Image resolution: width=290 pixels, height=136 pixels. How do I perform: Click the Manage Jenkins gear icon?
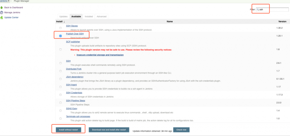[2, 12]
